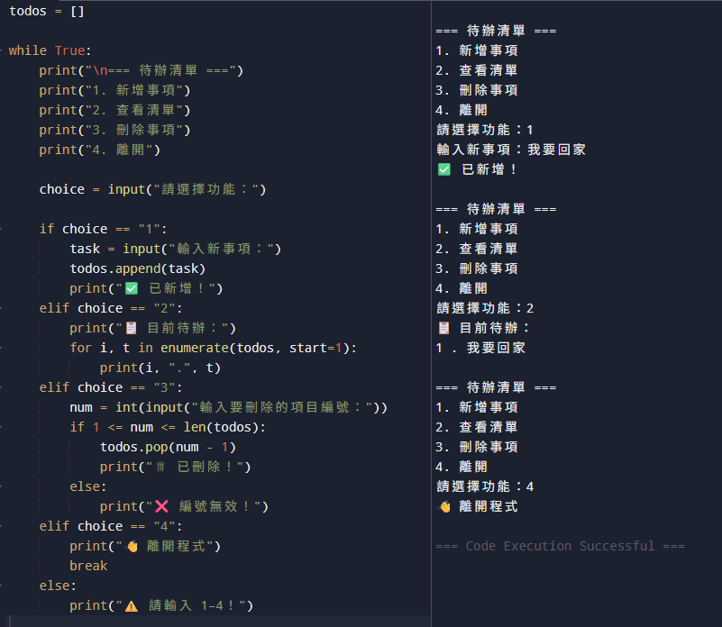722x627 pixels.
Task: Click the waving hand emoji in the output
Action: click(x=444, y=507)
